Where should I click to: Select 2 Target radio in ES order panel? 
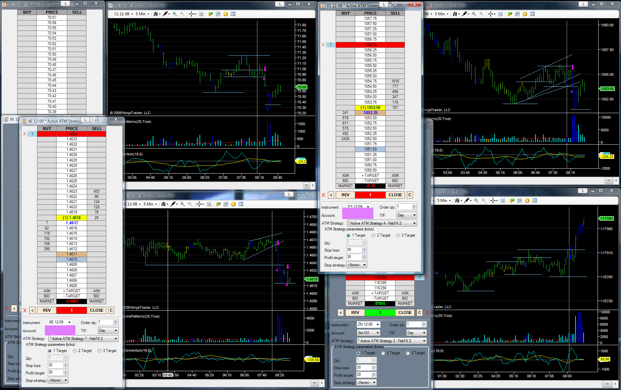point(373,236)
